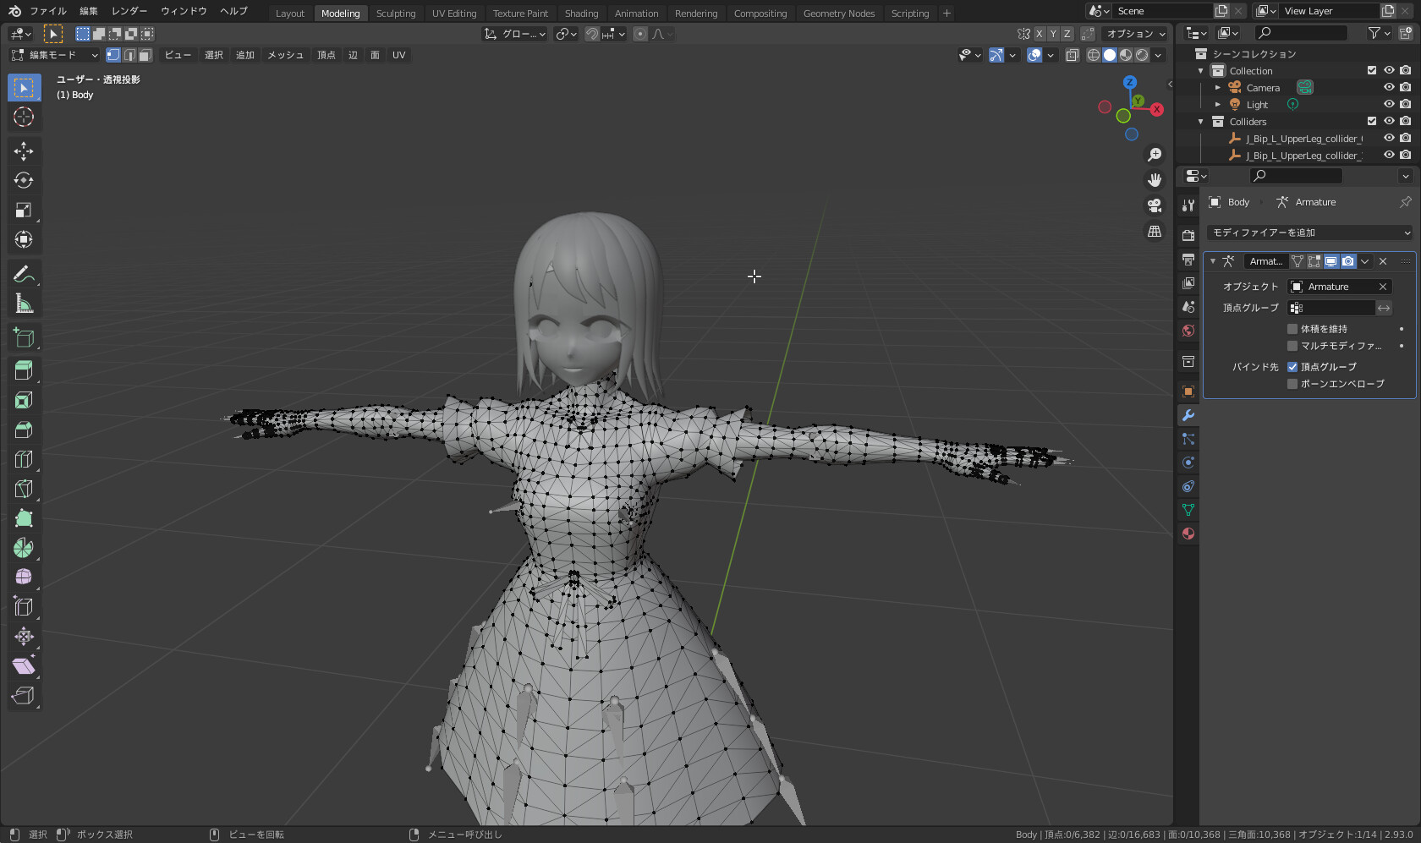Viewport: 1421px width, 843px height.
Task: Click the viewport zoom magnifier icon
Action: [1155, 155]
